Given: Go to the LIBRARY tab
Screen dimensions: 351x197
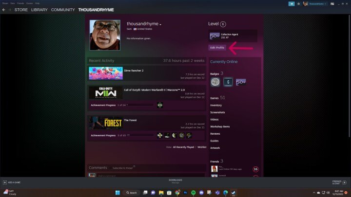Looking at the screenshot, I should coord(39,10).
